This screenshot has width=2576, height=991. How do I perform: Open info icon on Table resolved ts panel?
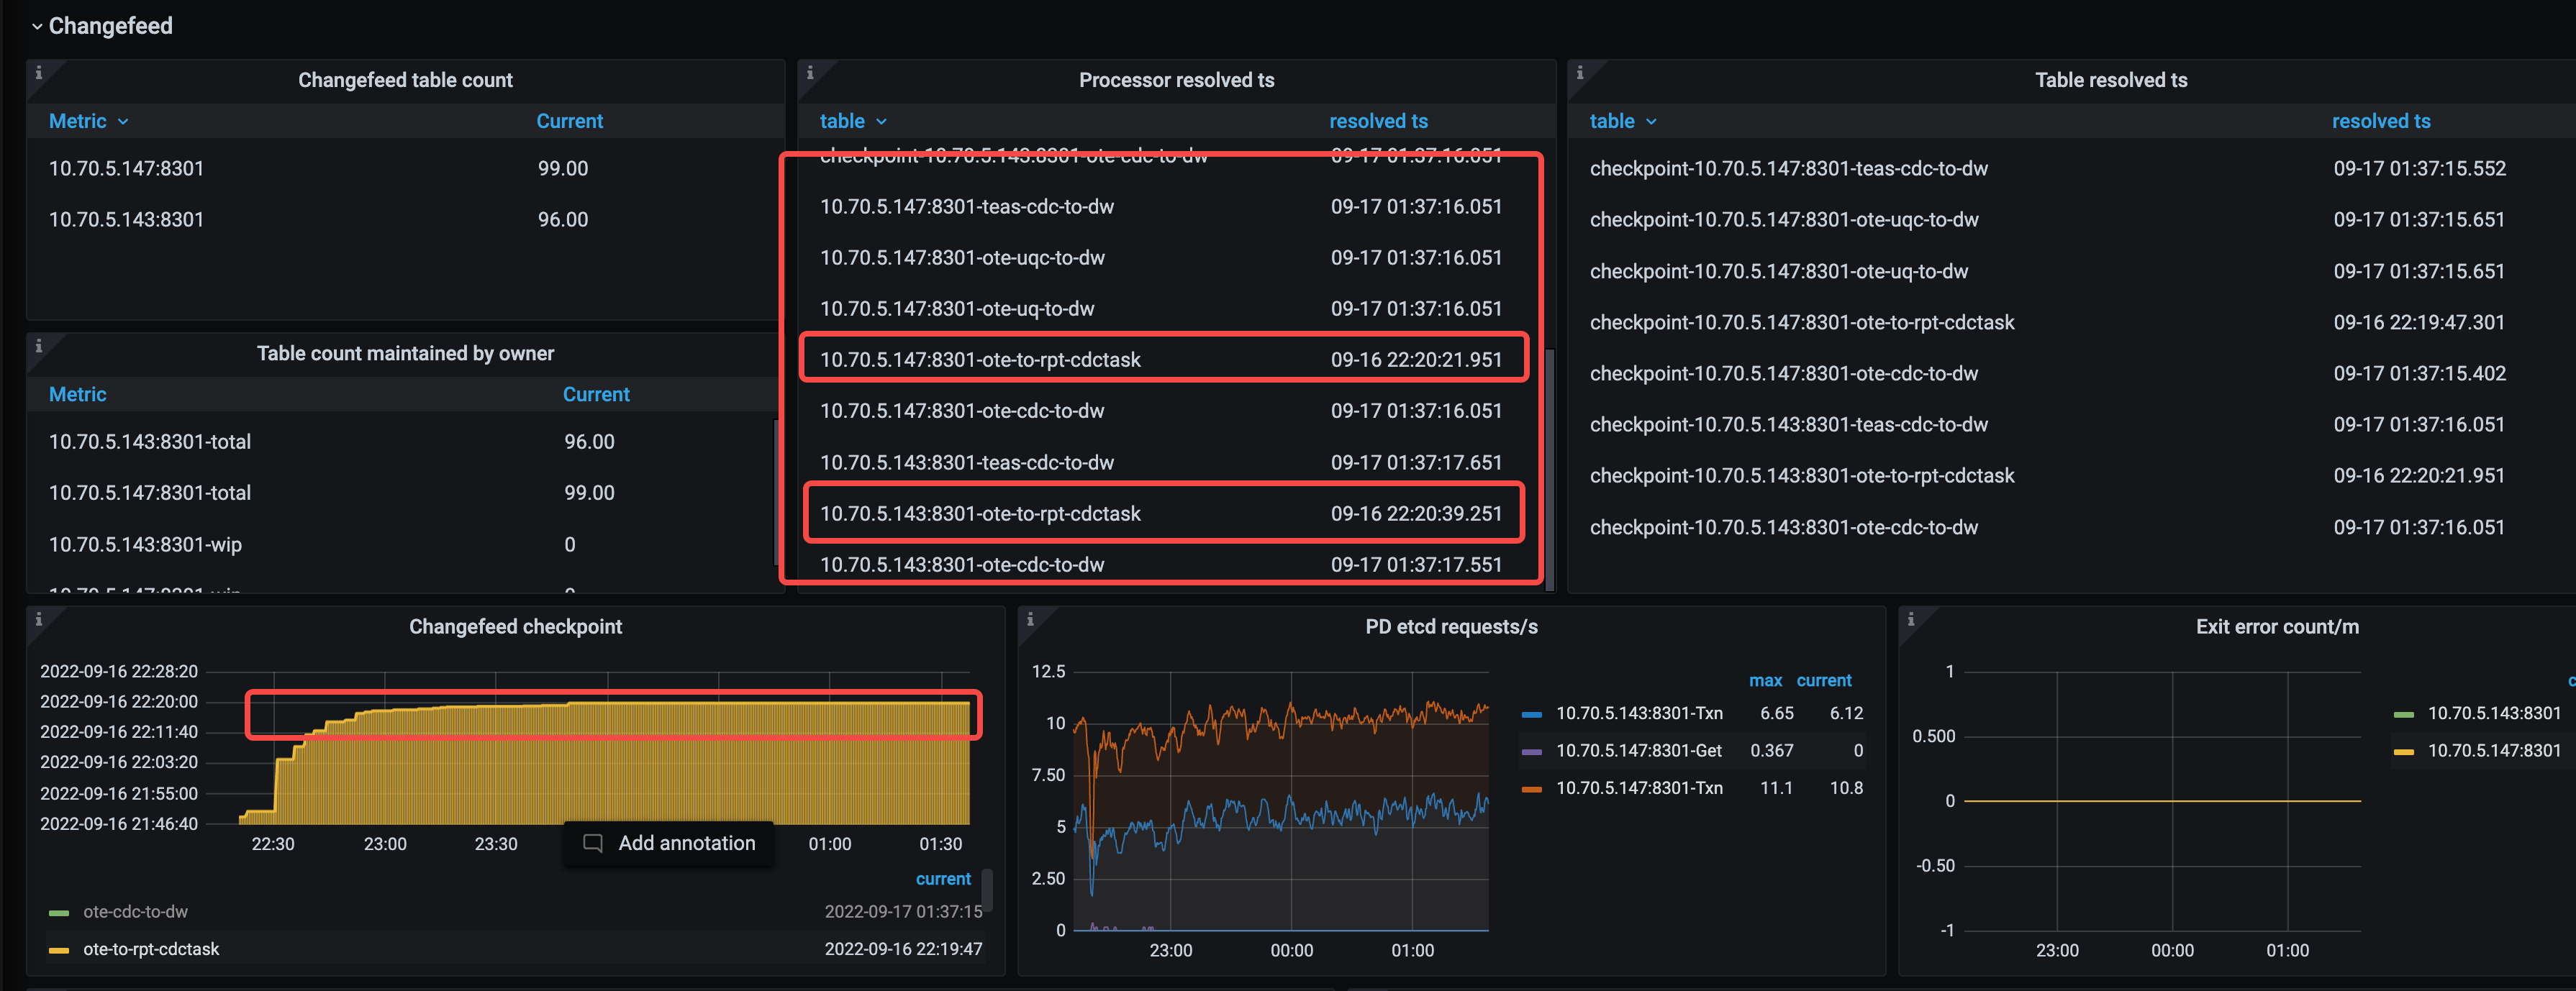pyautogui.click(x=1580, y=73)
